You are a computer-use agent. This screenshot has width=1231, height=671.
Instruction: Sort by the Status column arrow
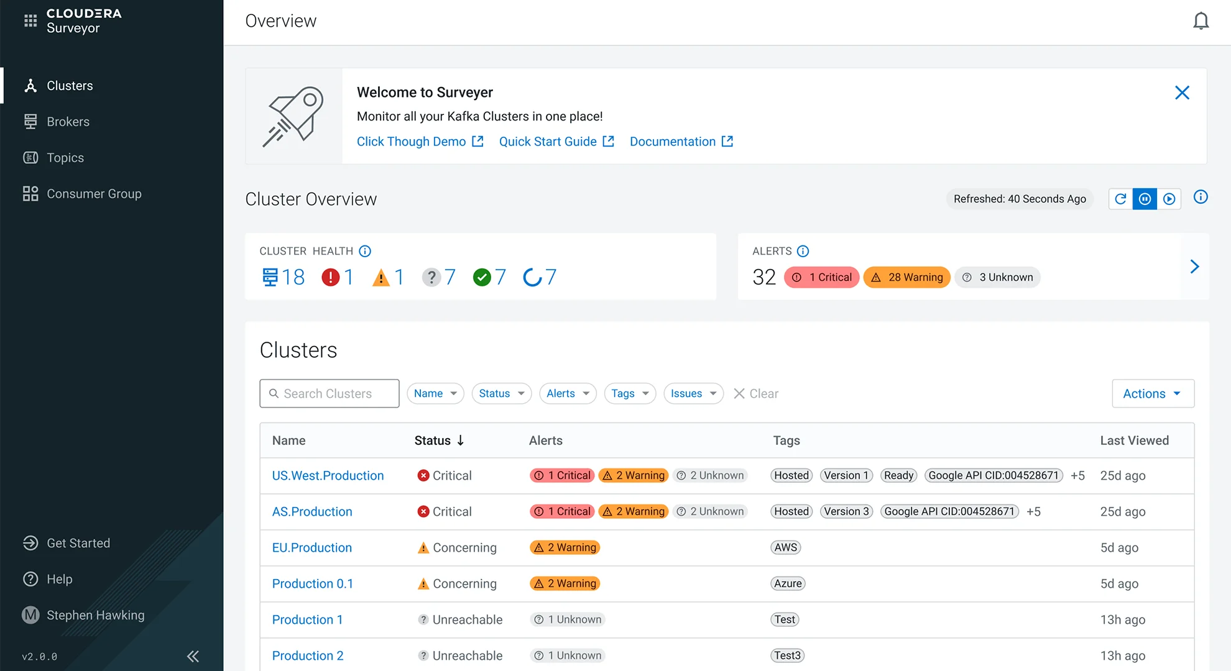click(461, 440)
